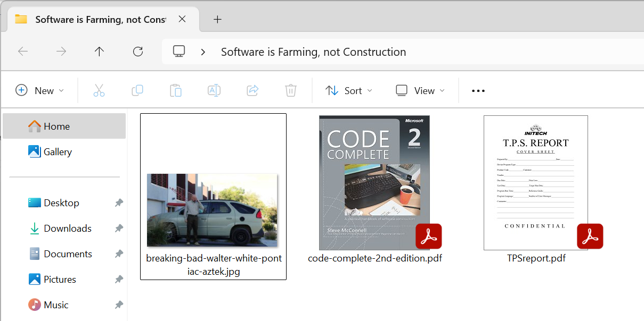Go forward using the Forward arrow
The image size is (644, 321).
(61, 52)
